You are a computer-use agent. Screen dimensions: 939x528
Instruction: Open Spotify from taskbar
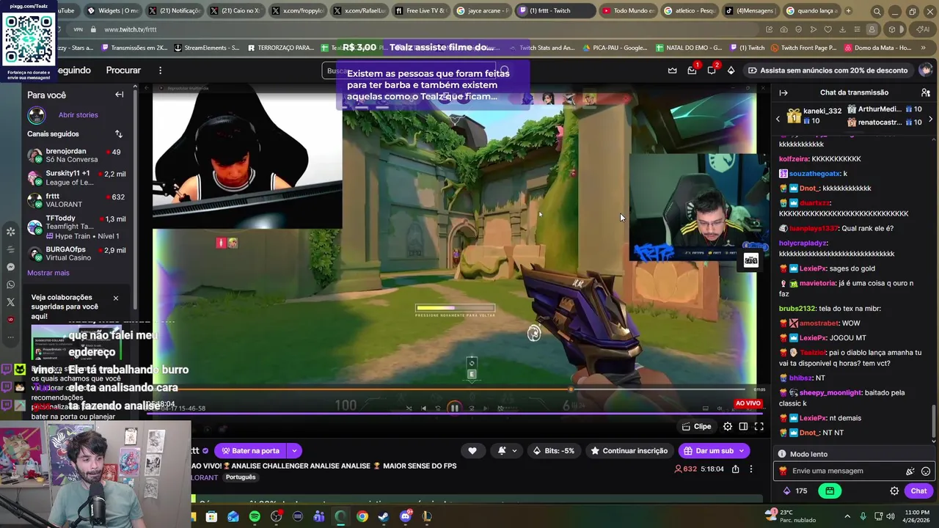pyautogui.click(x=255, y=516)
